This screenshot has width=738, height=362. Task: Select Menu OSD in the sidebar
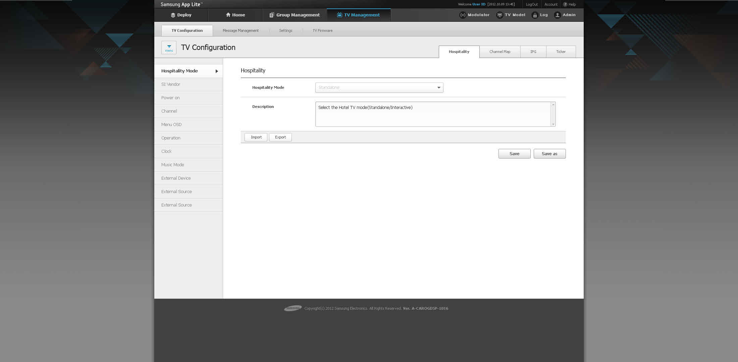(x=189, y=125)
